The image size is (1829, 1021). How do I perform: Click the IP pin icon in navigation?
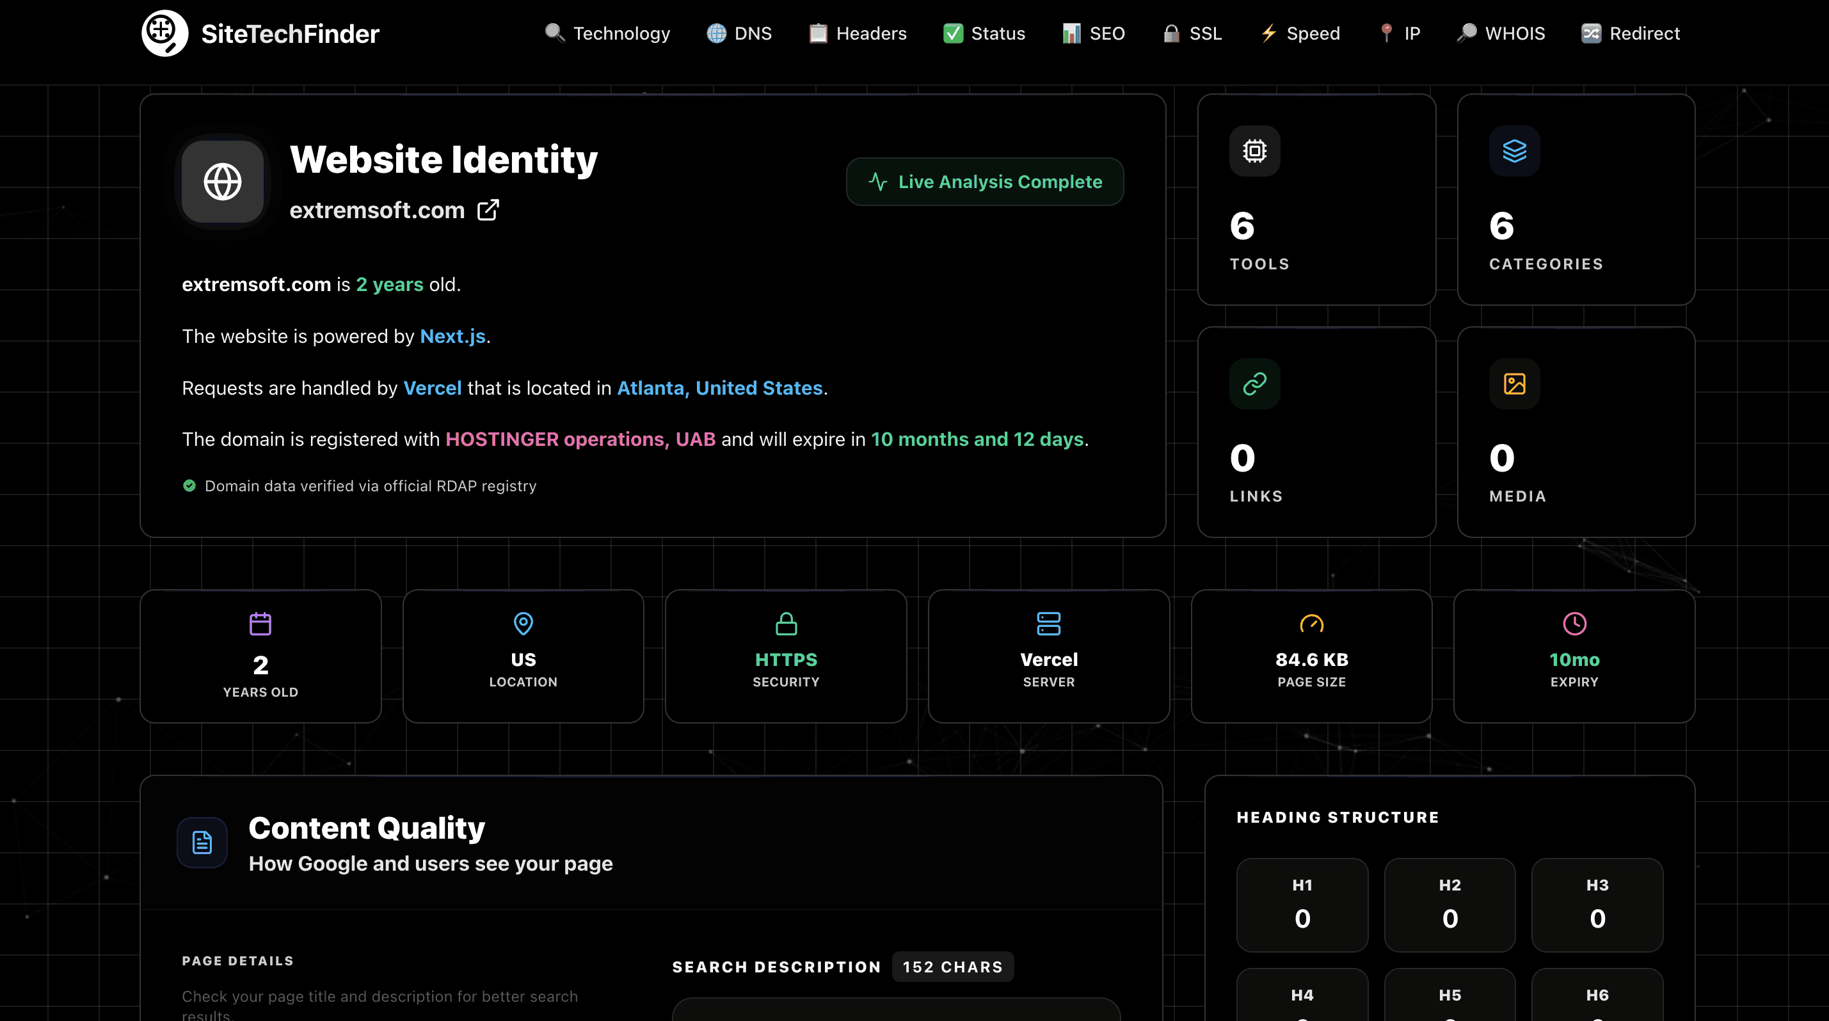[1386, 33]
